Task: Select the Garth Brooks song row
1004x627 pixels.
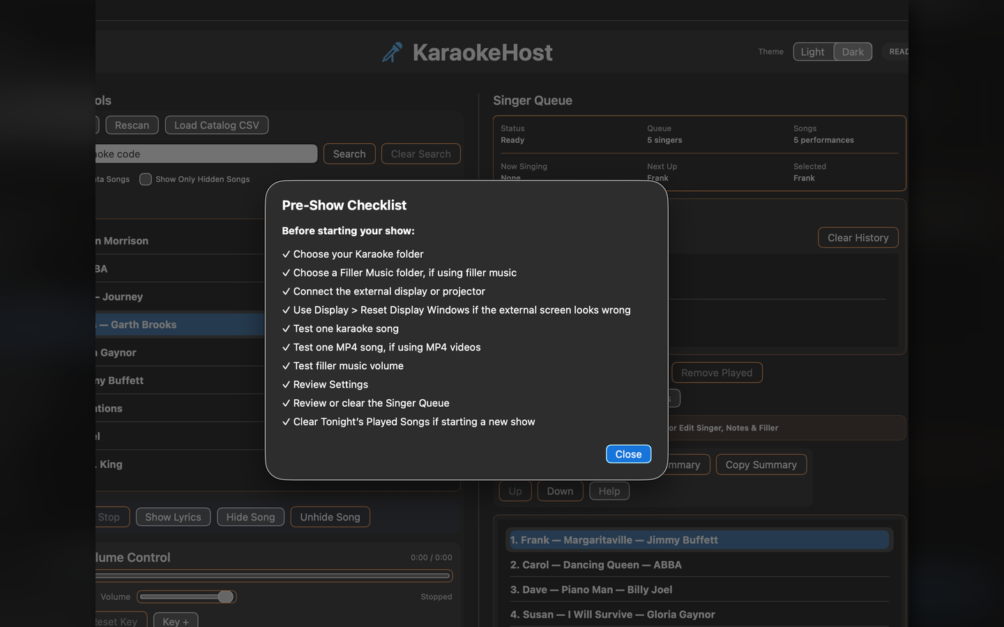Action: [180, 325]
